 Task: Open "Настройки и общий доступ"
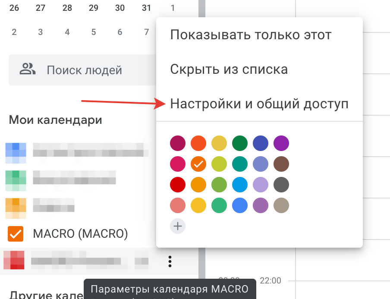pos(259,104)
